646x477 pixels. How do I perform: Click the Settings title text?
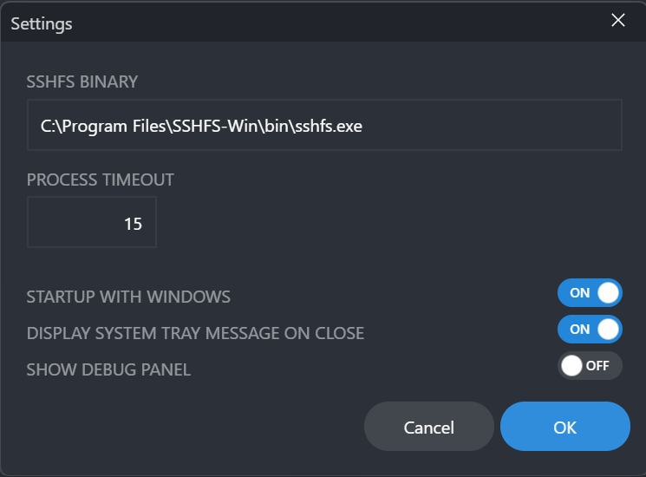[42, 23]
